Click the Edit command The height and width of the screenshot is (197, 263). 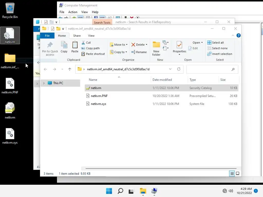pos(193,48)
